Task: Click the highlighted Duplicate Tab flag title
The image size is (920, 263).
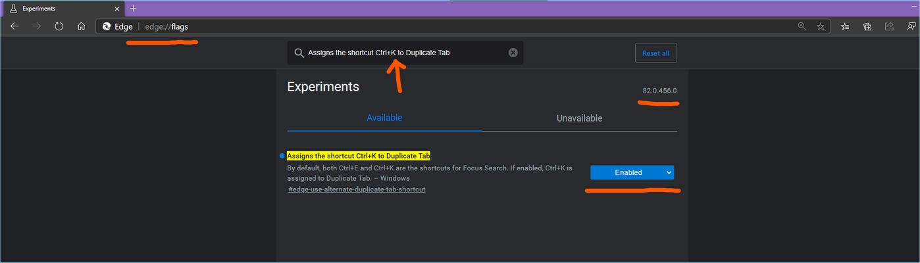Action: (x=359, y=156)
